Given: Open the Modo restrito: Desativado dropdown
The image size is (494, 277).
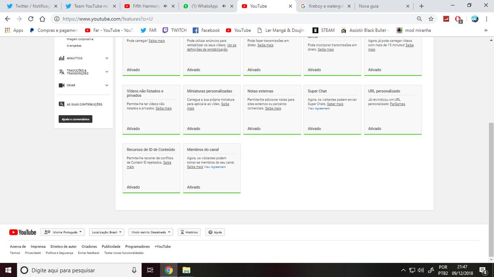Looking at the screenshot, I should click(x=151, y=232).
